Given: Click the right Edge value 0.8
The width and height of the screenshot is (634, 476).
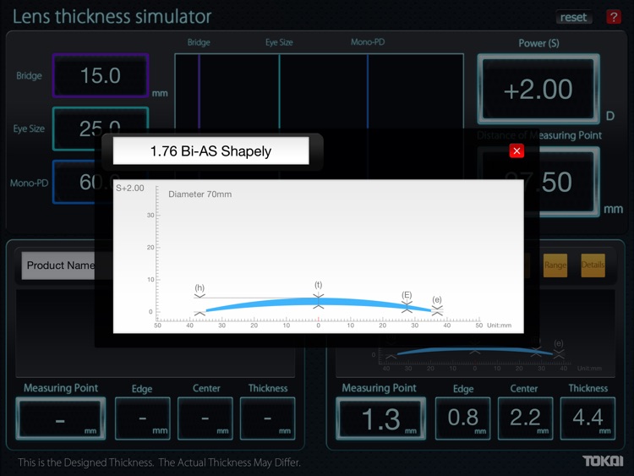Looking at the screenshot, I should [x=463, y=419].
